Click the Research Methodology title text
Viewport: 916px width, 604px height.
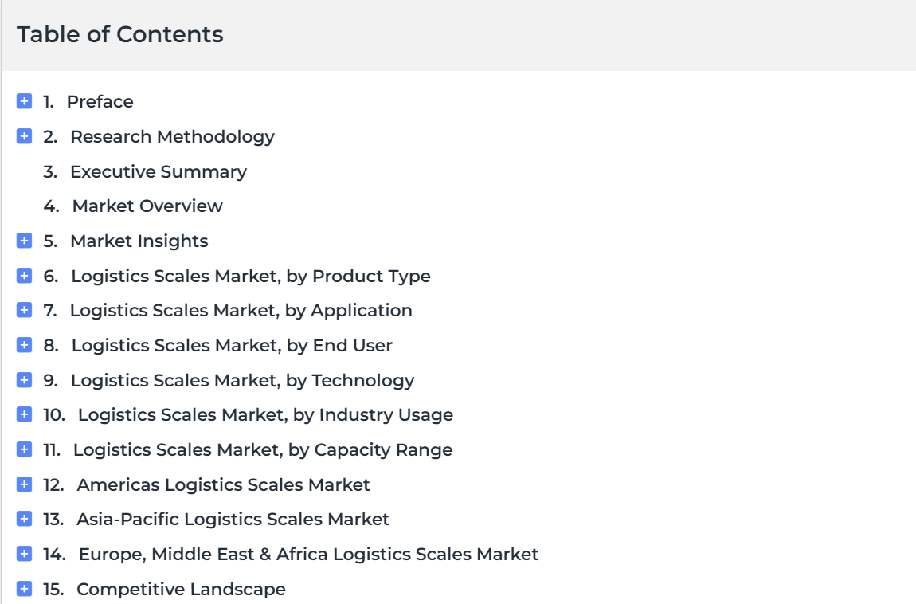click(172, 137)
